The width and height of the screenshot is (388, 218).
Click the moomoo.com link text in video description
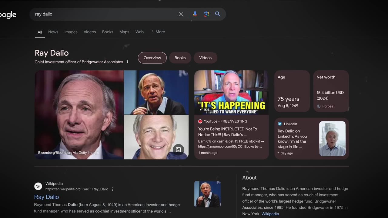pyautogui.click(x=230, y=147)
